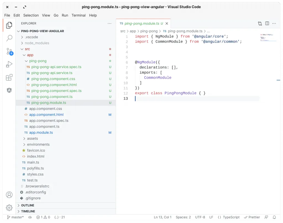
Task: Expand the environments folder
Action: [x=66, y=144]
